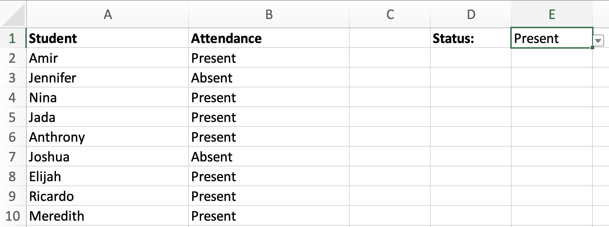Select the cell with Amir
The height and width of the screenshot is (227, 609).
pyautogui.click(x=107, y=58)
